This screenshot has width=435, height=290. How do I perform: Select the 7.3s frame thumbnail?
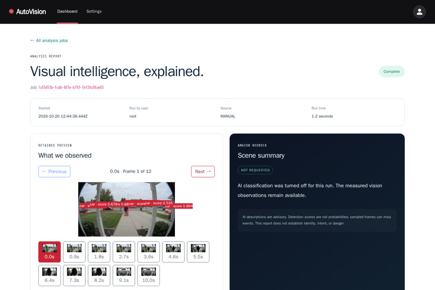[x=74, y=275]
